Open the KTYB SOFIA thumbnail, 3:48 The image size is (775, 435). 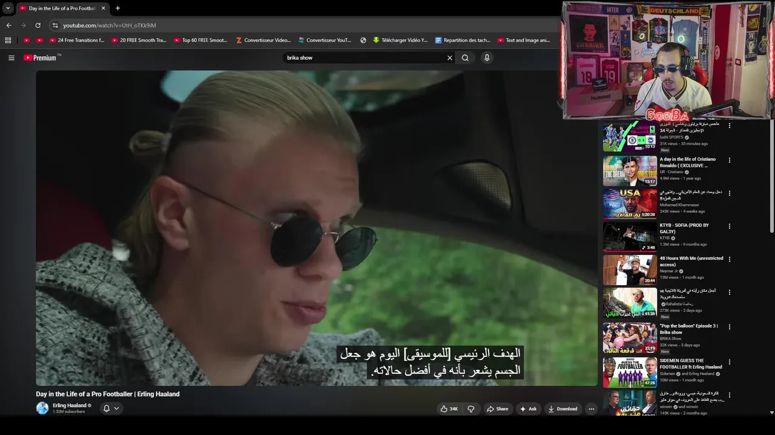point(630,237)
